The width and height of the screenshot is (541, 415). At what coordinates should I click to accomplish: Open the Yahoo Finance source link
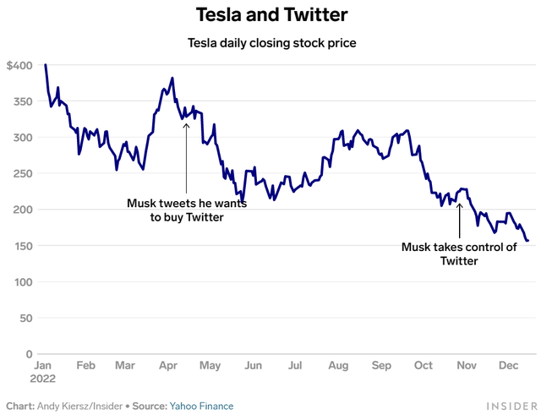point(201,406)
